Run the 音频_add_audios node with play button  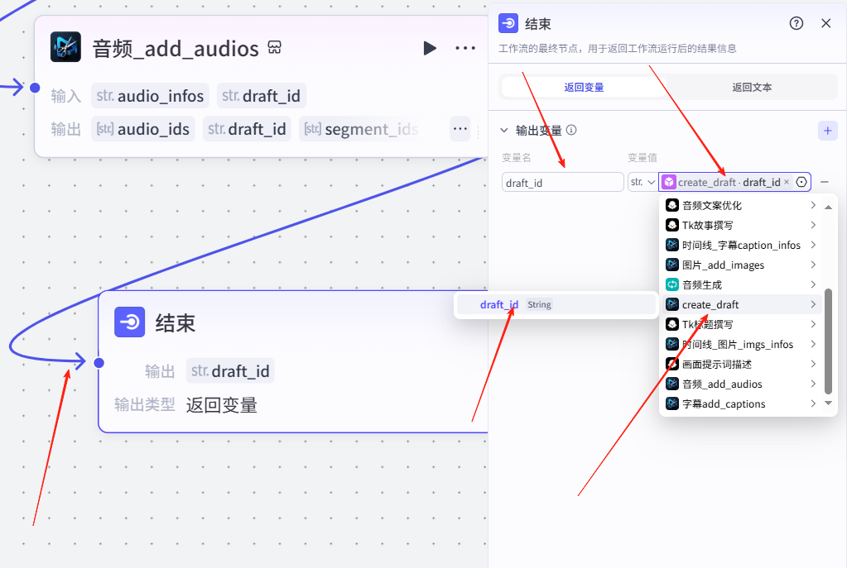[429, 48]
